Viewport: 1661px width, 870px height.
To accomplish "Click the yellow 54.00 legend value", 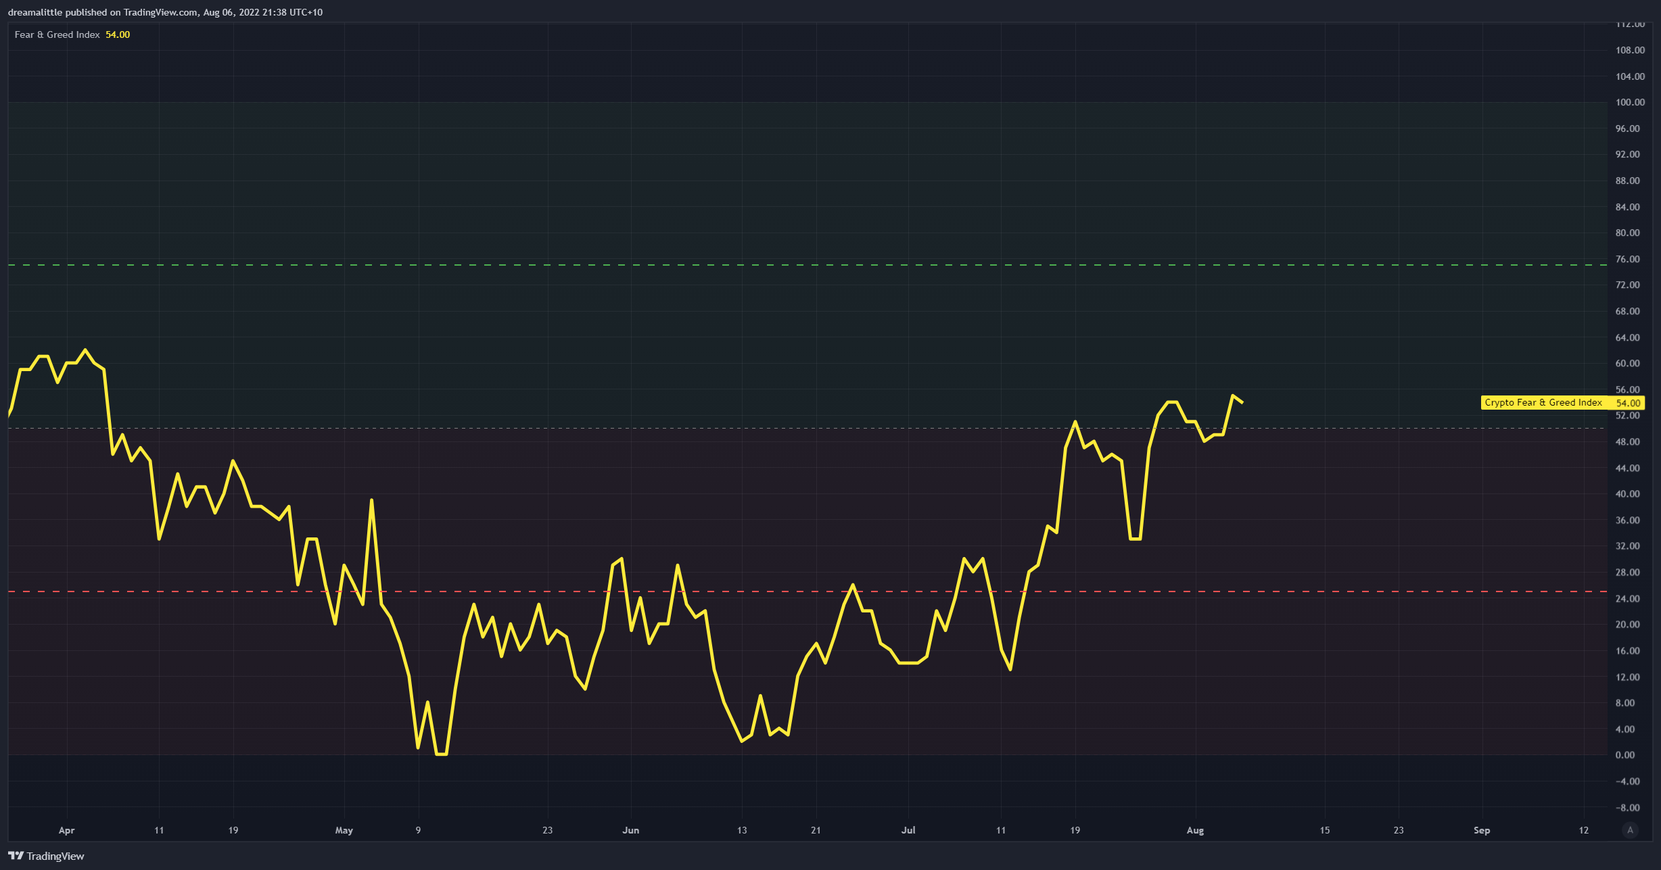I will click(x=118, y=34).
